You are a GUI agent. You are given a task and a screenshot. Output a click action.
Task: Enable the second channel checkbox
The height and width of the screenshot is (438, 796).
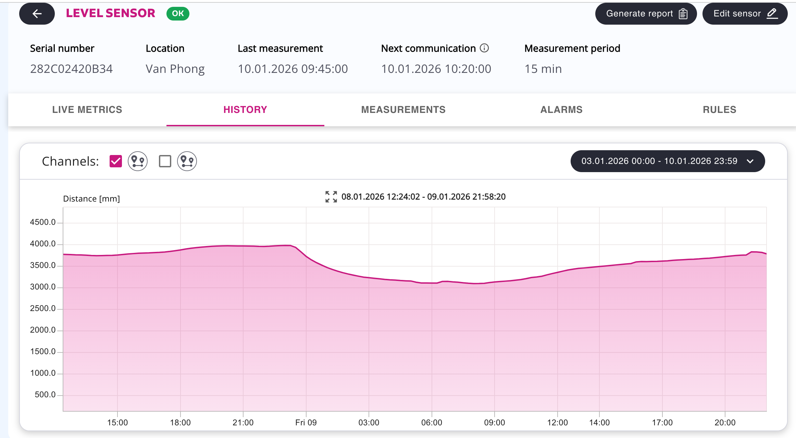(165, 161)
